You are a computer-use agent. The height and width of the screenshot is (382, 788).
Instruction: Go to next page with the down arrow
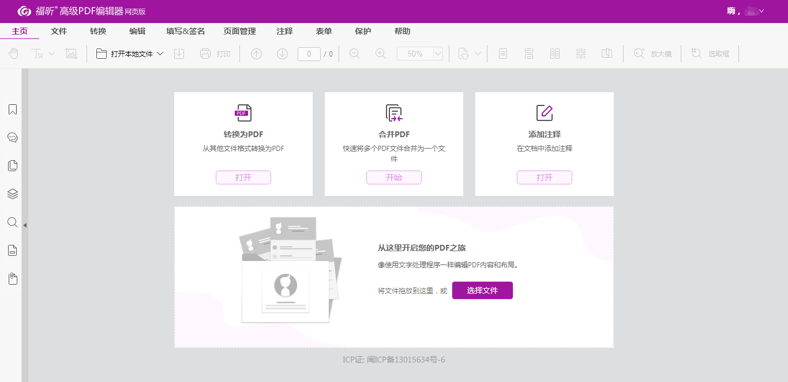(282, 54)
